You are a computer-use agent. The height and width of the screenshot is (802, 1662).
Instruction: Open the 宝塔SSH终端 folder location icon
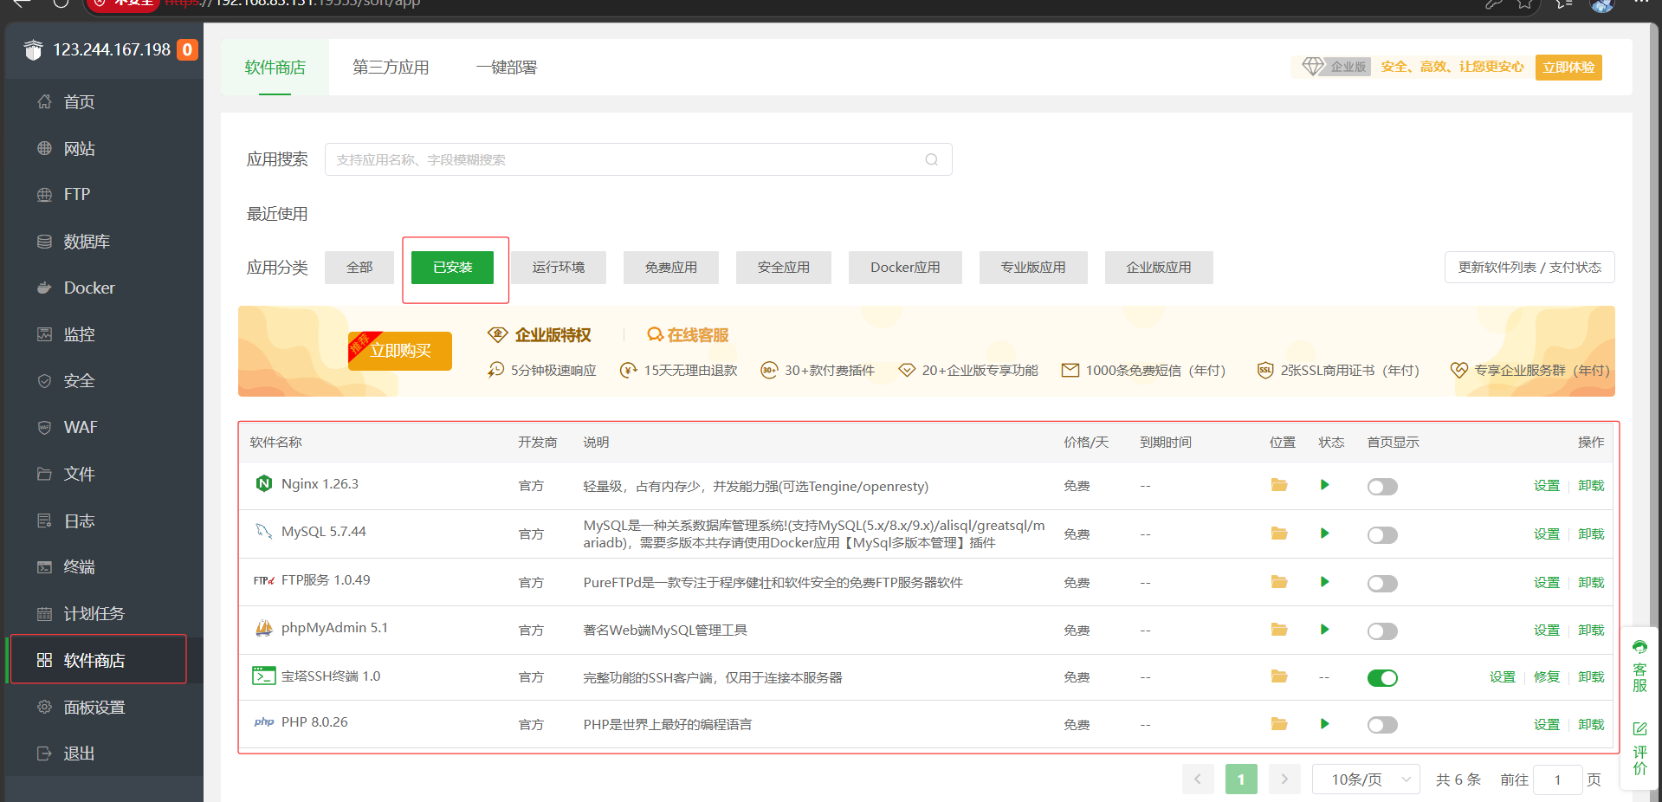click(1278, 676)
